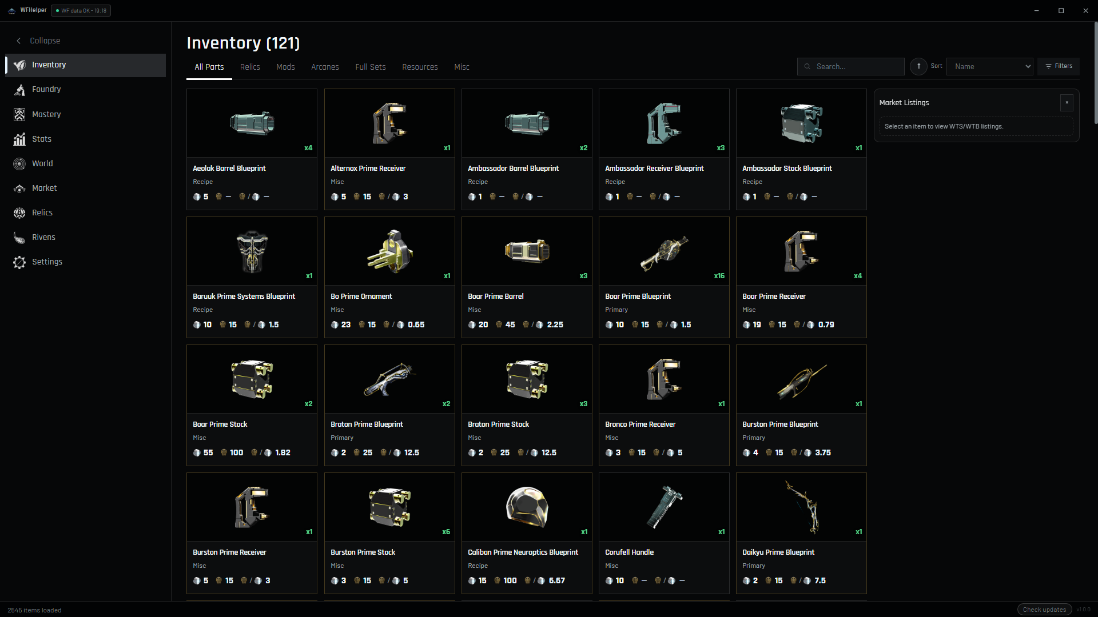Click the 'Inventory (121)' heading
The image size is (1098, 617).
click(x=243, y=43)
